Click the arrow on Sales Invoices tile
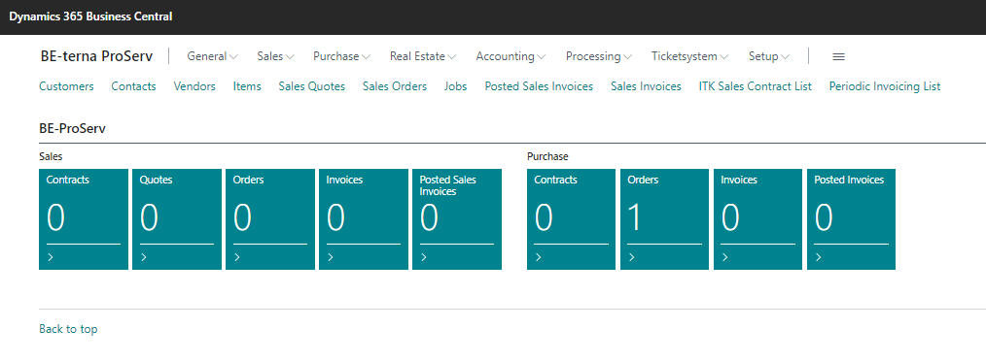Image resolution: width=986 pixels, height=362 pixels. (x=331, y=256)
